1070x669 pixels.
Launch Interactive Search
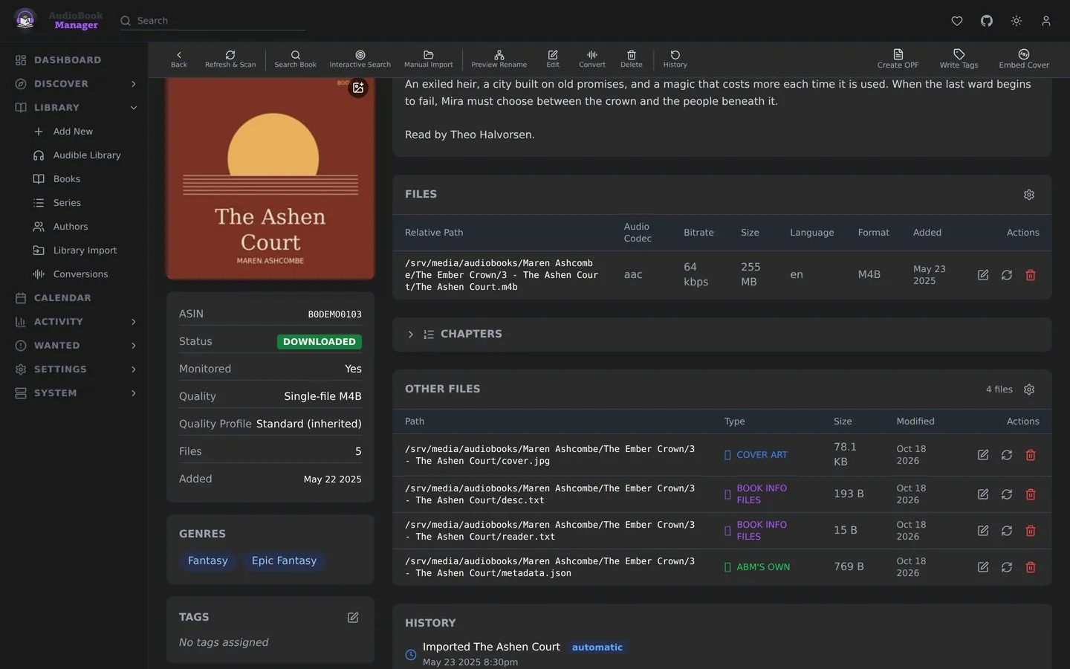360,59
